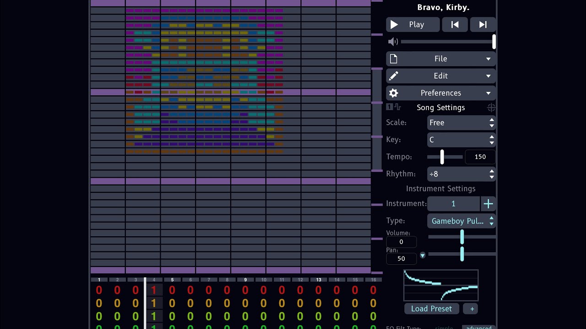Select red channel pattern cell in bar 10
The height and width of the screenshot is (329, 586).
pos(264,290)
